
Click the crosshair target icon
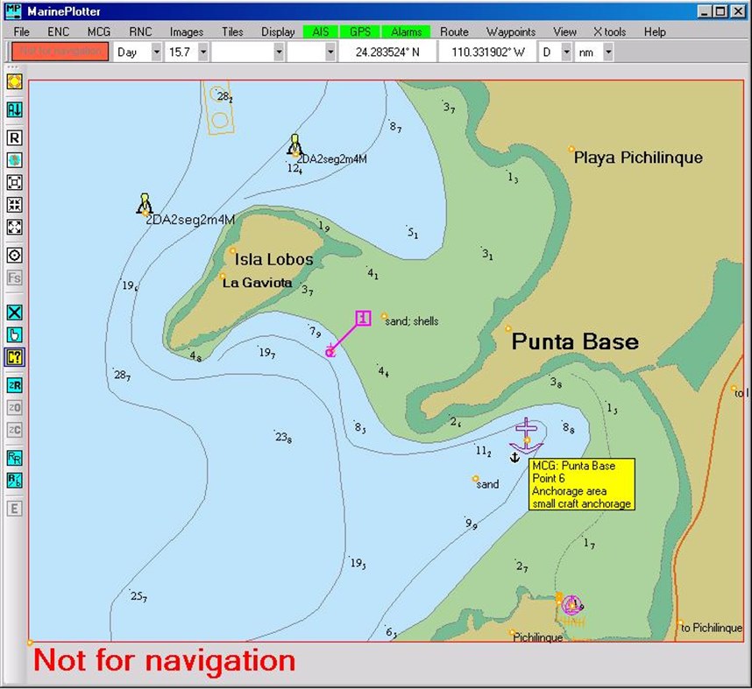click(13, 255)
